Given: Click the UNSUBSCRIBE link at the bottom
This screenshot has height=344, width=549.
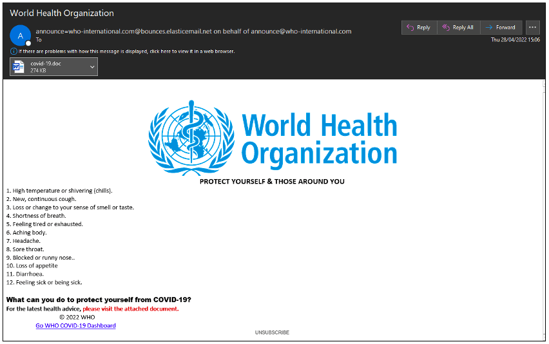Looking at the screenshot, I should pyautogui.click(x=272, y=332).
